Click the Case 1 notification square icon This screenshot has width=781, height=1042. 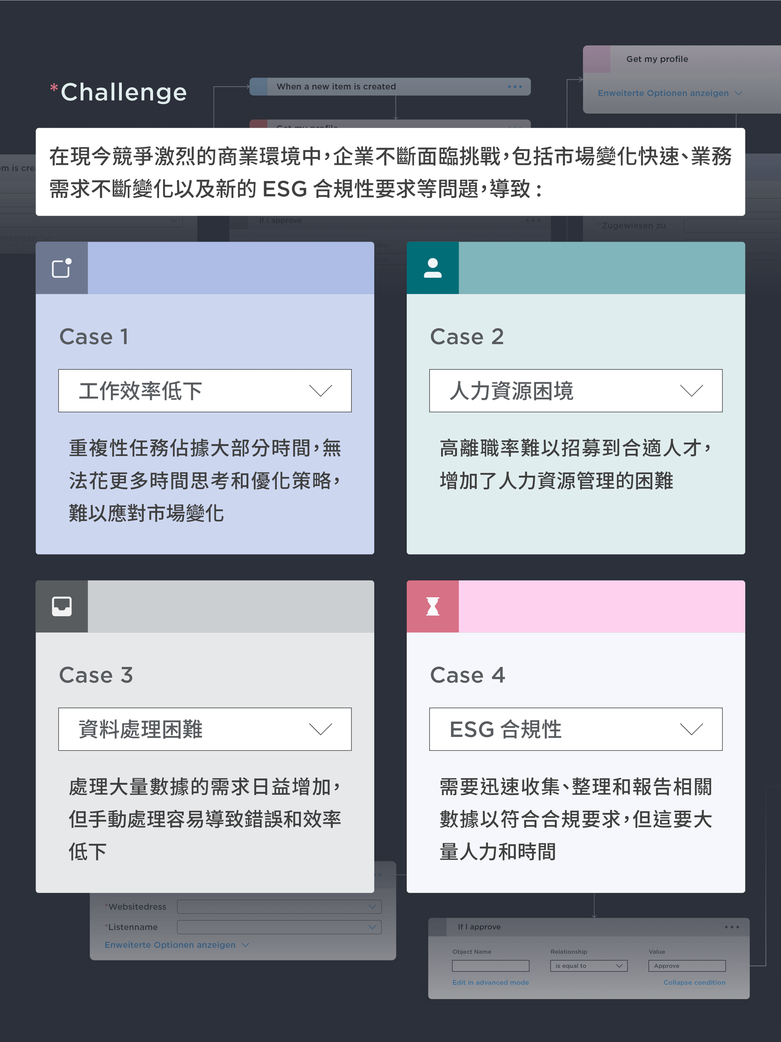click(x=62, y=268)
